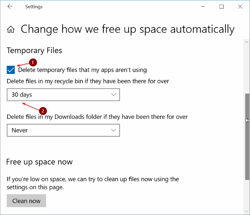Click the "Settings" window title text
The width and height of the screenshot is (250, 215).
click(x=34, y=6)
